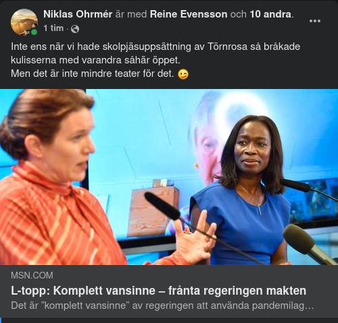Click the globe public privacy icon
The width and height of the screenshot is (338, 323).
click(75, 29)
